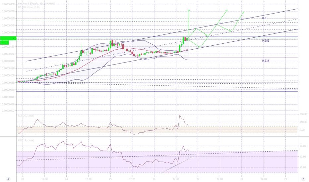Select the RSI (14, close) indicator legend

26,140
